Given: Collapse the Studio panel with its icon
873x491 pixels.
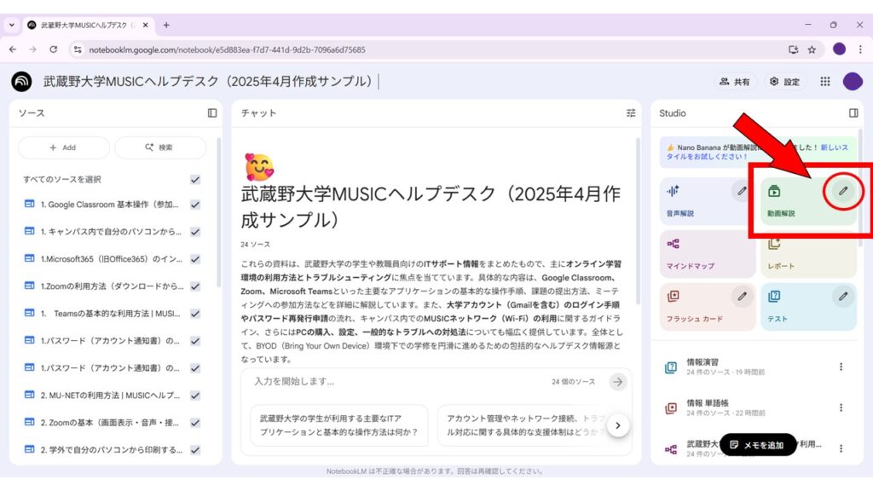Looking at the screenshot, I should pyautogui.click(x=853, y=113).
